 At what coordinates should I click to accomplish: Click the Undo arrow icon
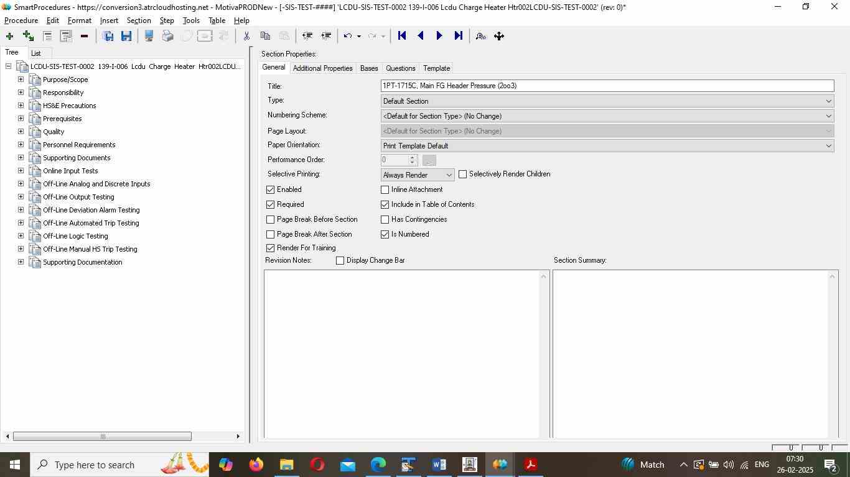pos(348,36)
